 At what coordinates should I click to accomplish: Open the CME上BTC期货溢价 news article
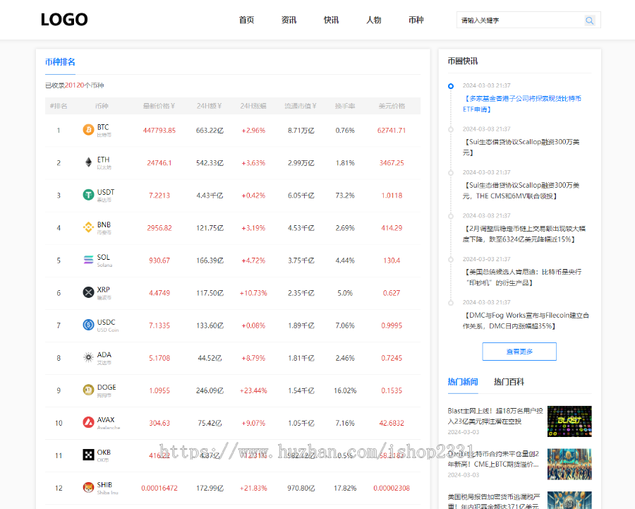coord(494,459)
